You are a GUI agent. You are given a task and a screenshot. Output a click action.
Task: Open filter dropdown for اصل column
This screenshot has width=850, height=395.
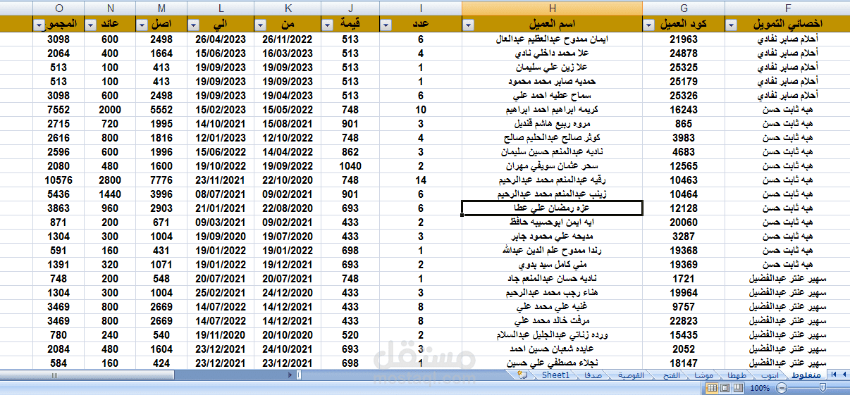pyautogui.click(x=142, y=25)
